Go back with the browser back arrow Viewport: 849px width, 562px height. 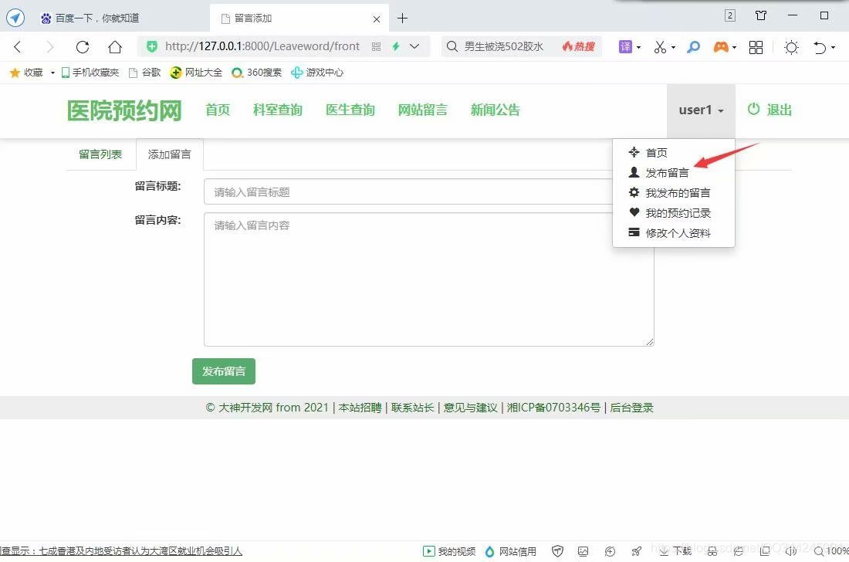(x=17, y=47)
